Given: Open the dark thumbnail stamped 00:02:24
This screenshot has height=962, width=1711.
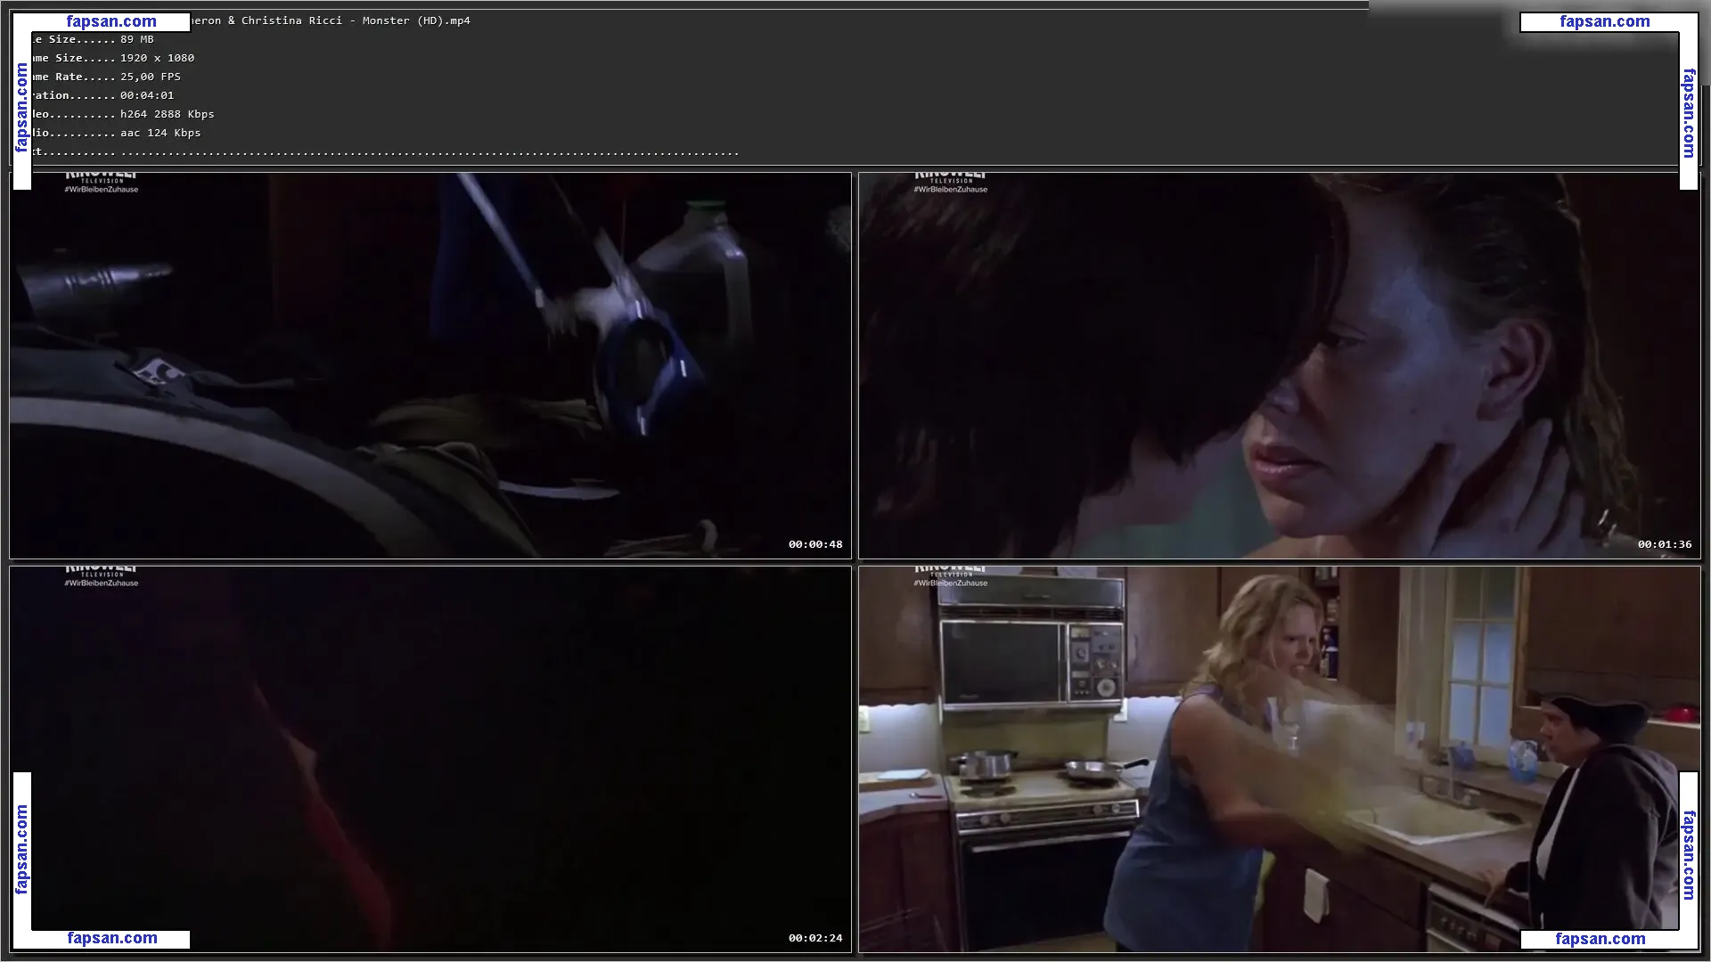Looking at the screenshot, I should [430, 759].
